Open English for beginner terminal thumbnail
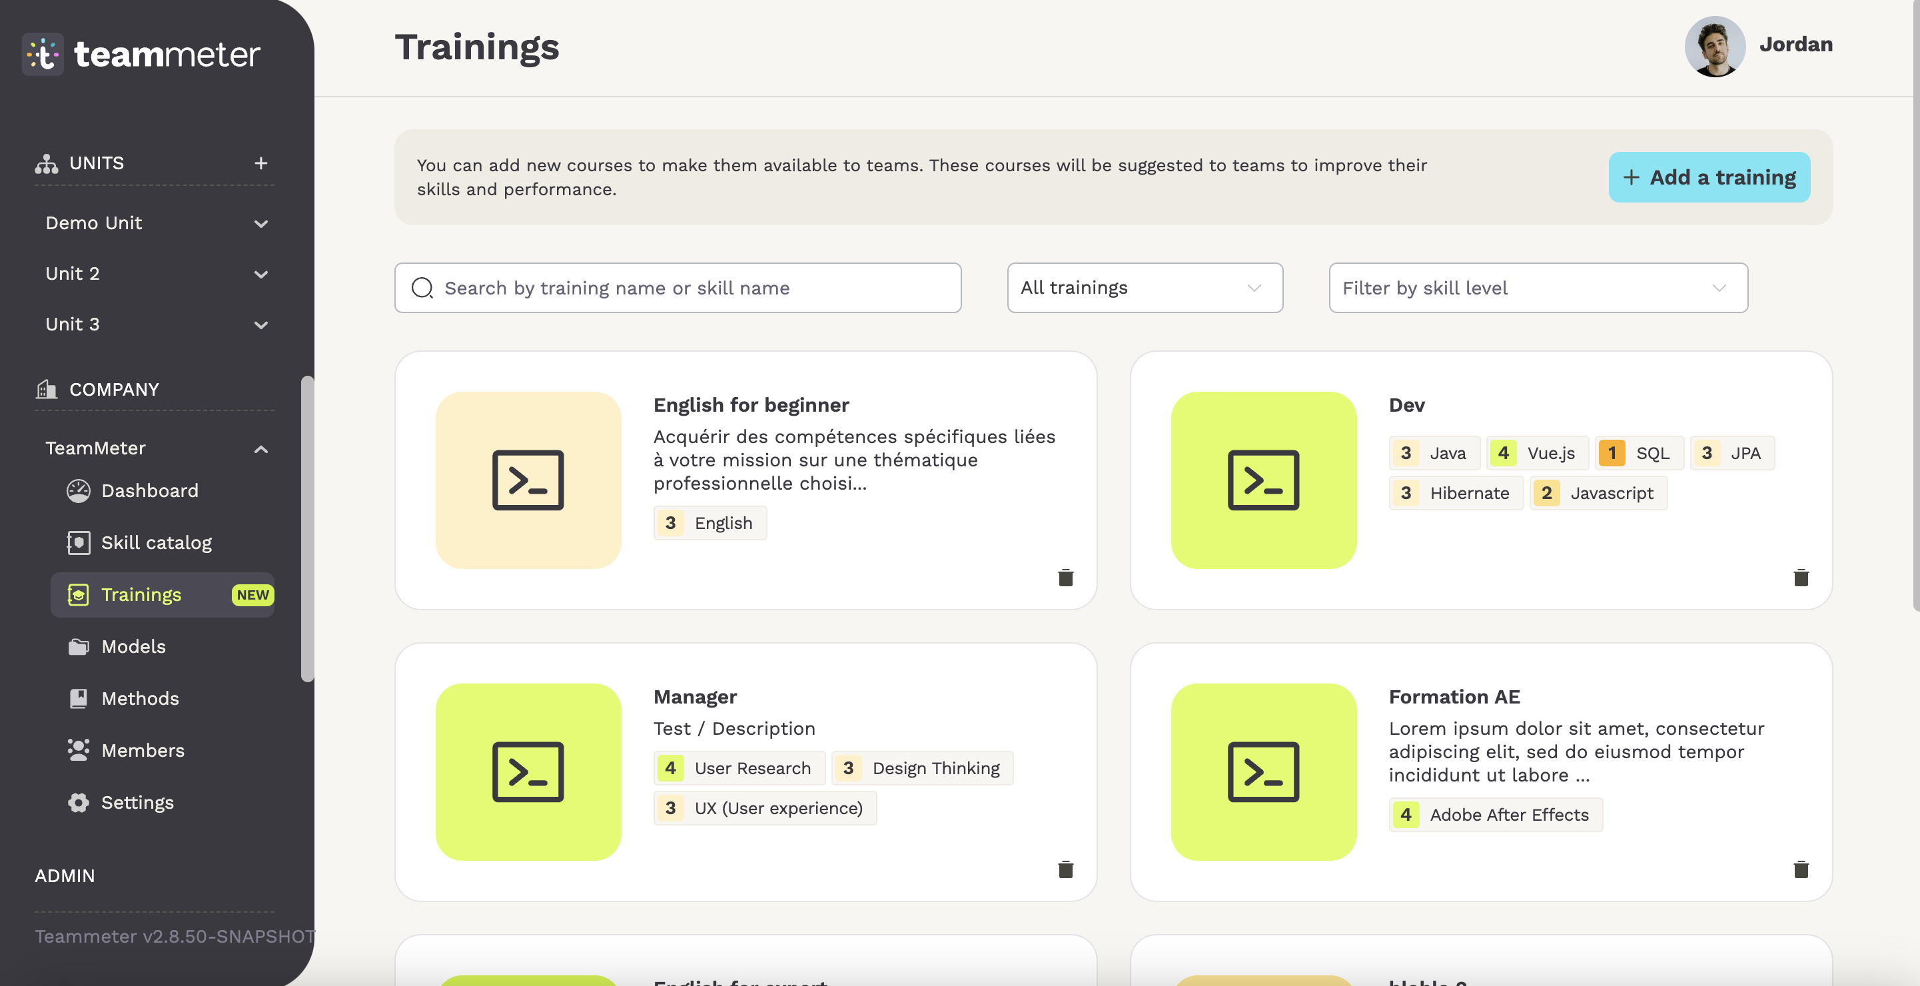The height and width of the screenshot is (986, 1920). tap(528, 480)
